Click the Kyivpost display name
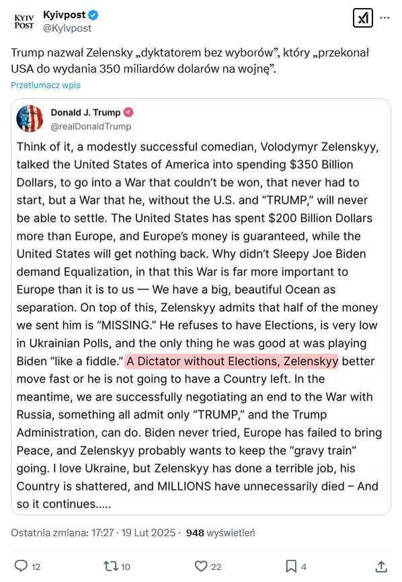Viewport: 402px width, 582px height. [64, 15]
